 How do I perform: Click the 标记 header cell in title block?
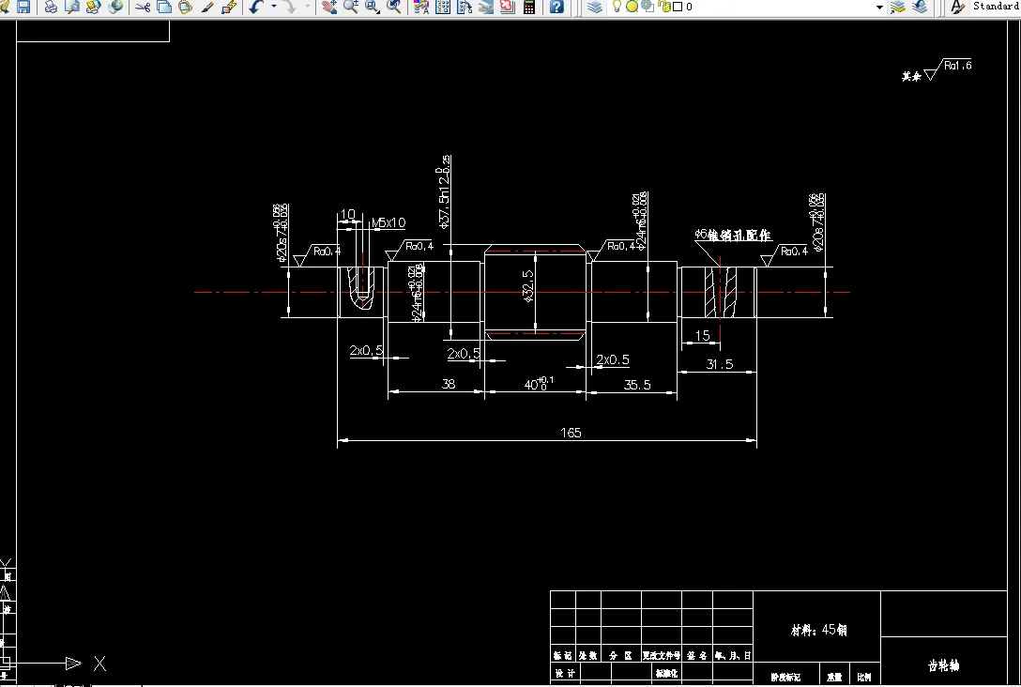point(563,656)
